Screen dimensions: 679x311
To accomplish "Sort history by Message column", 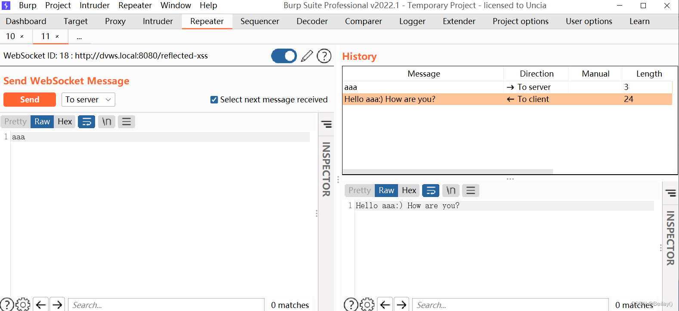I will pos(423,74).
